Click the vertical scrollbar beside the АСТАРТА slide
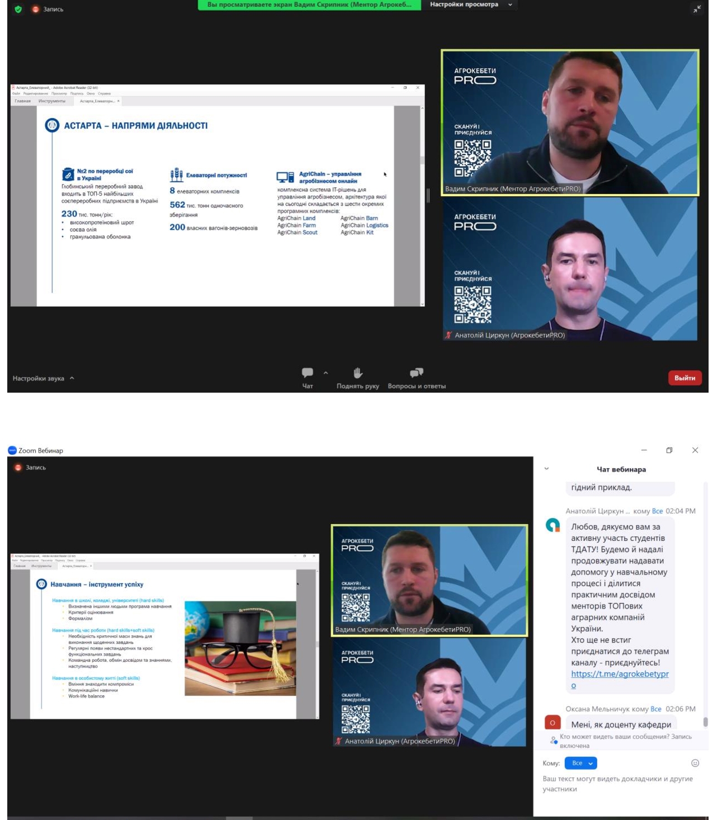 tap(422, 206)
